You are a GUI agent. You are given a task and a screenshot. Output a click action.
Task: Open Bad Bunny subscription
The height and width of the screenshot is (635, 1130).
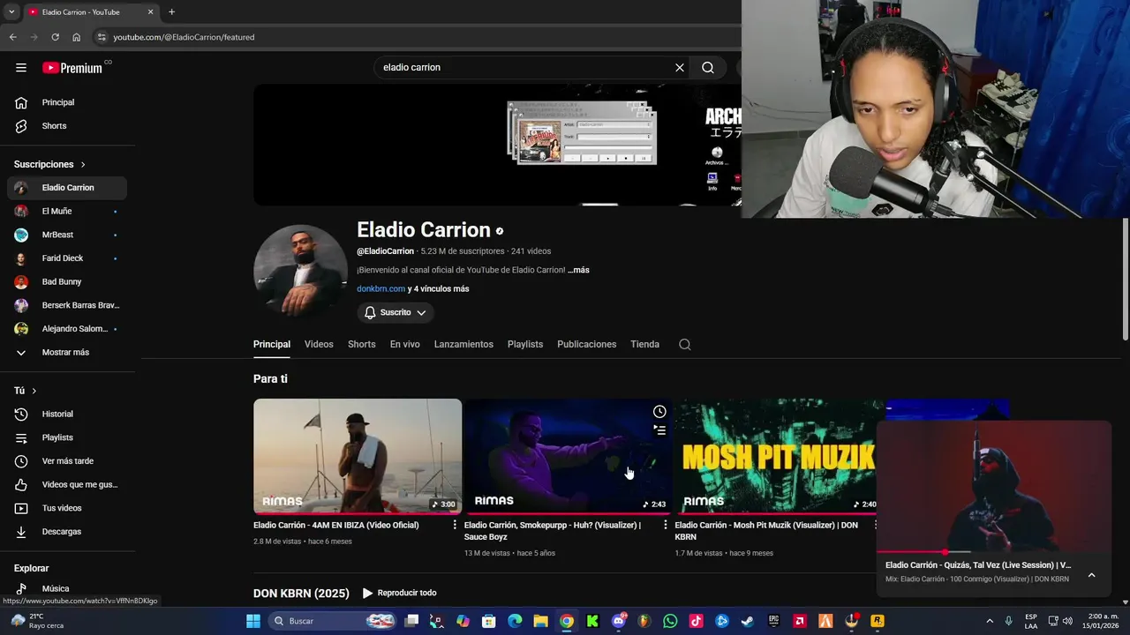(x=68, y=281)
